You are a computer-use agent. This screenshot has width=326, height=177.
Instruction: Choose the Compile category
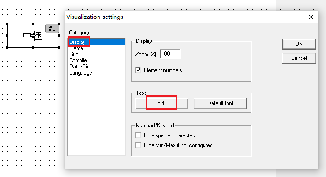point(78,60)
